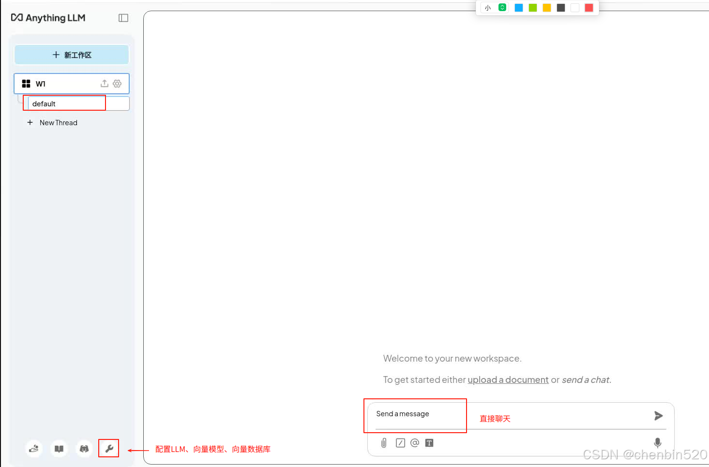Viewport: 709px width, 467px height.
Task: Mention an agent using the @ icon
Action: point(415,442)
